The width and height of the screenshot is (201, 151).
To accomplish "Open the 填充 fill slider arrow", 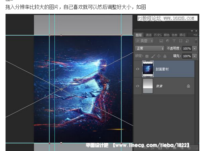I will [194, 56].
